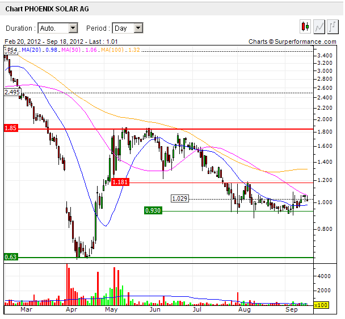The image size is (345, 319).
Task: Click the MA(50) legend label
Action: point(72,51)
